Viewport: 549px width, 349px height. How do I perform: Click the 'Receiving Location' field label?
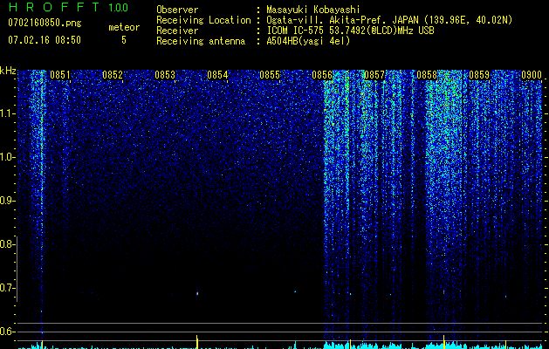(x=203, y=20)
